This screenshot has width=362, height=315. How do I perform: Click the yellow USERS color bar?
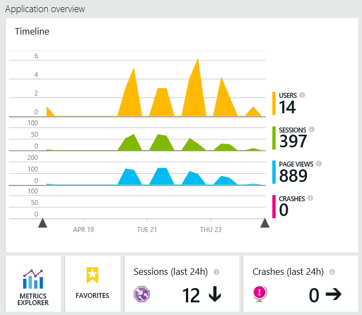pos(274,103)
